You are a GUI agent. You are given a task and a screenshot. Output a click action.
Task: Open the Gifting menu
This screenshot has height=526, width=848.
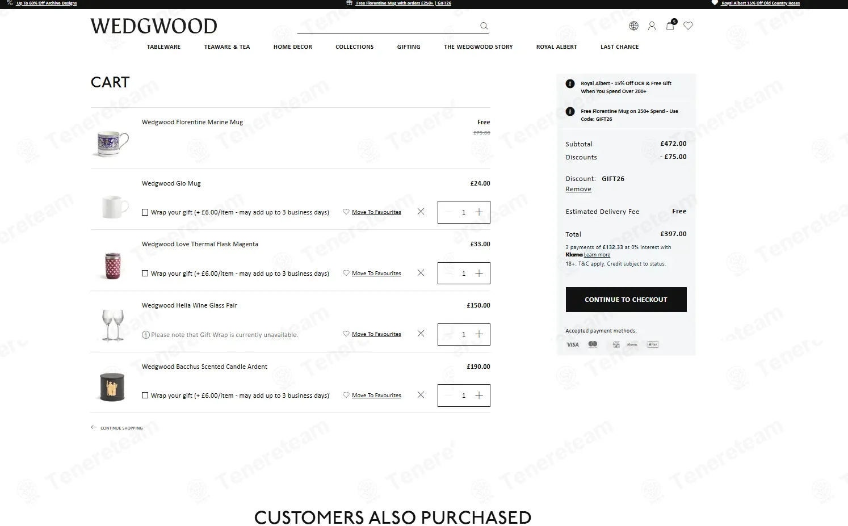pos(409,47)
